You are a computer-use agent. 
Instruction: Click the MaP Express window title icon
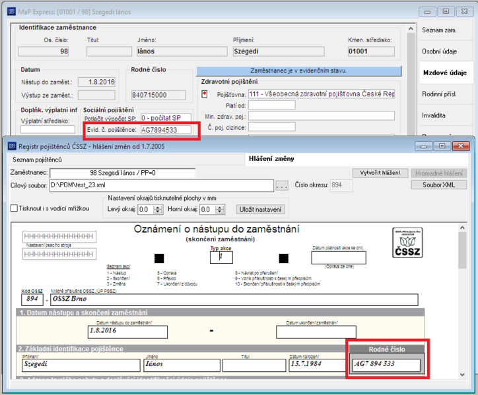12,12
